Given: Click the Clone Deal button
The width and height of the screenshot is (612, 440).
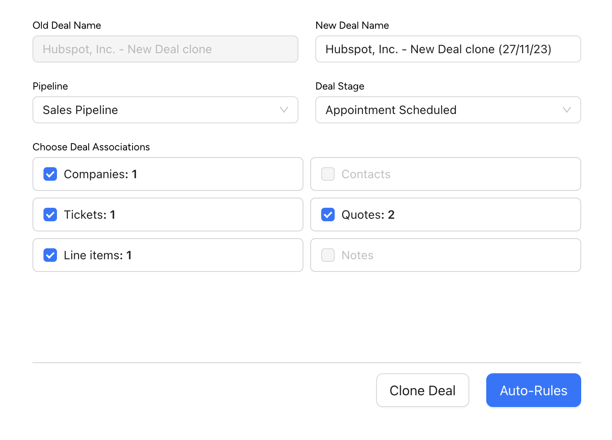Looking at the screenshot, I should point(422,390).
